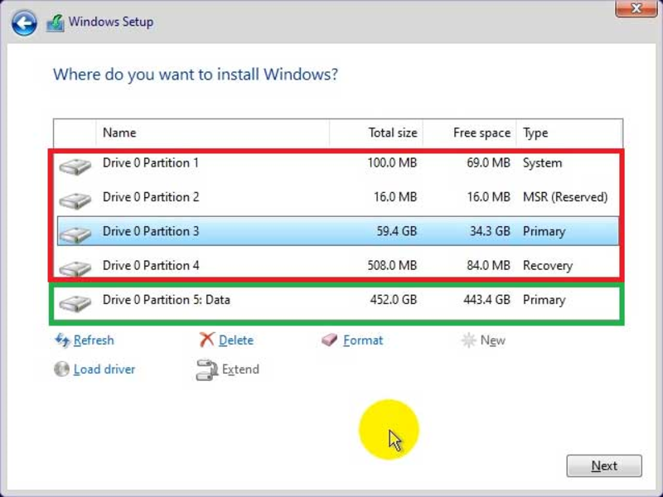Viewport: 663px width, 497px height.
Task: Click the 59.4 GB total size value
Action: tap(397, 231)
